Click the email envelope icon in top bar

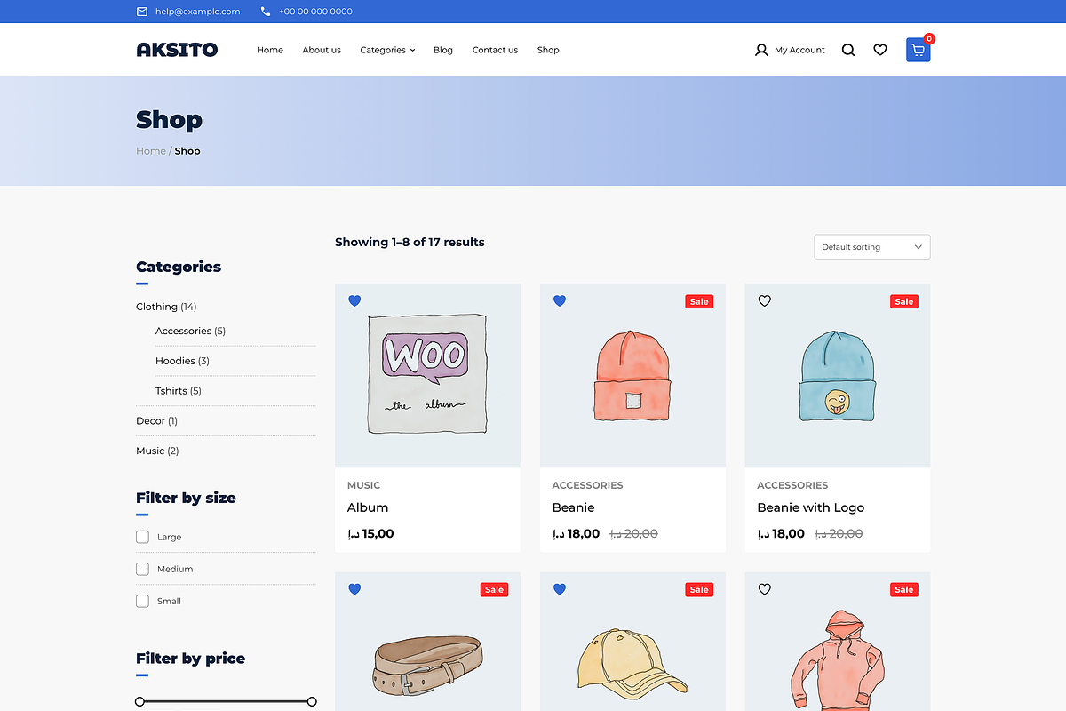[x=142, y=12]
